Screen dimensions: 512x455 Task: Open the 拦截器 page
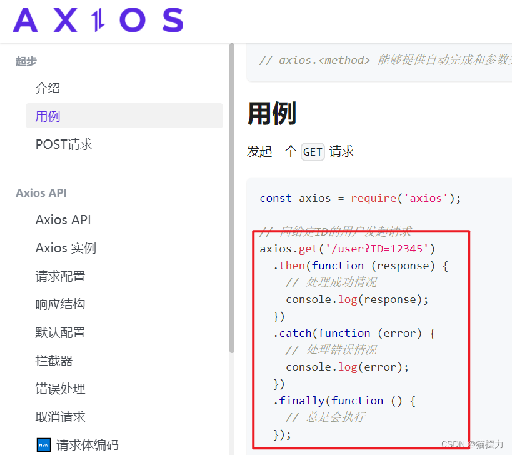tap(54, 361)
